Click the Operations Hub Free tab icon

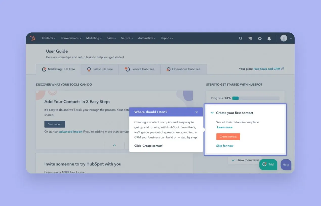point(168,69)
